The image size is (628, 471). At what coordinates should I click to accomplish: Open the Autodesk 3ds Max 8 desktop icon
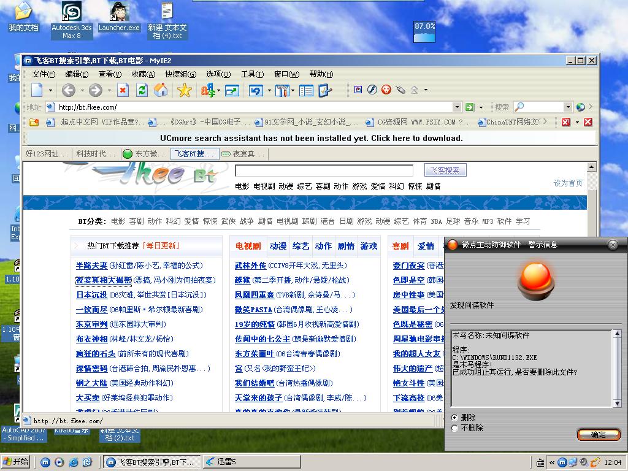[72, 20]
